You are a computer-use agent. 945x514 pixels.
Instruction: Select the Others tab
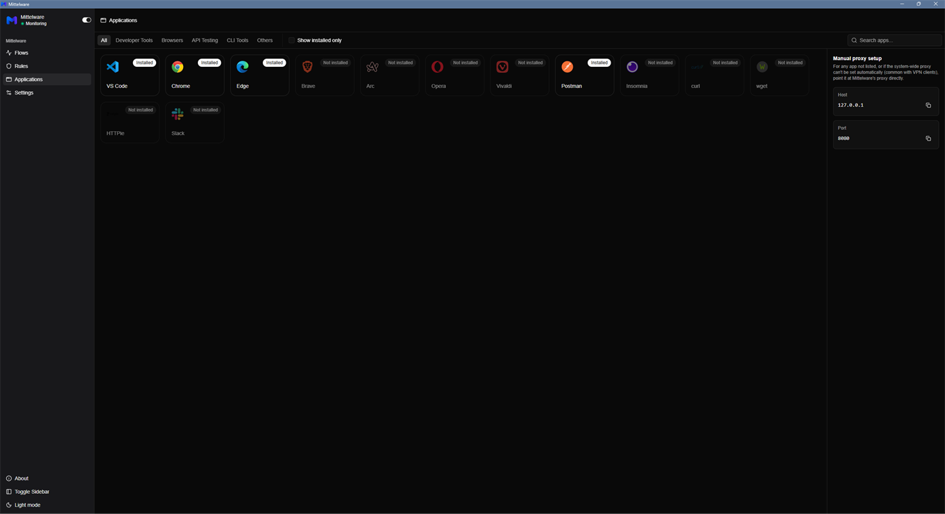(x=265, y=41)
